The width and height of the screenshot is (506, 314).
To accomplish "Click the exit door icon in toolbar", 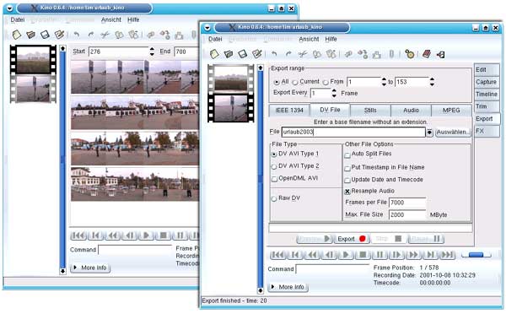I will 440,55.
